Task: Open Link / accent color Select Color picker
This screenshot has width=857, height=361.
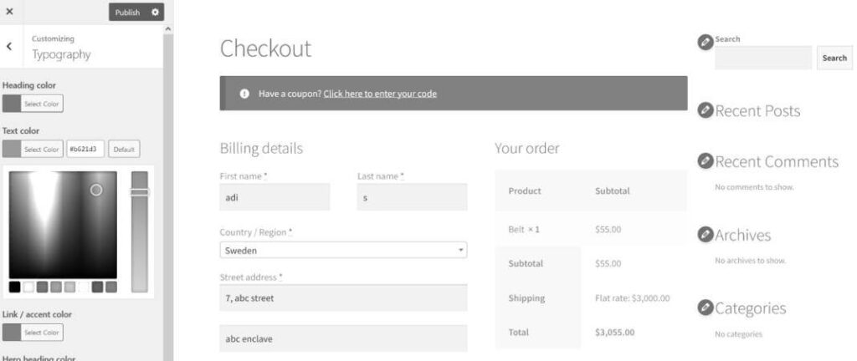Action: click(x=33, y=332)
